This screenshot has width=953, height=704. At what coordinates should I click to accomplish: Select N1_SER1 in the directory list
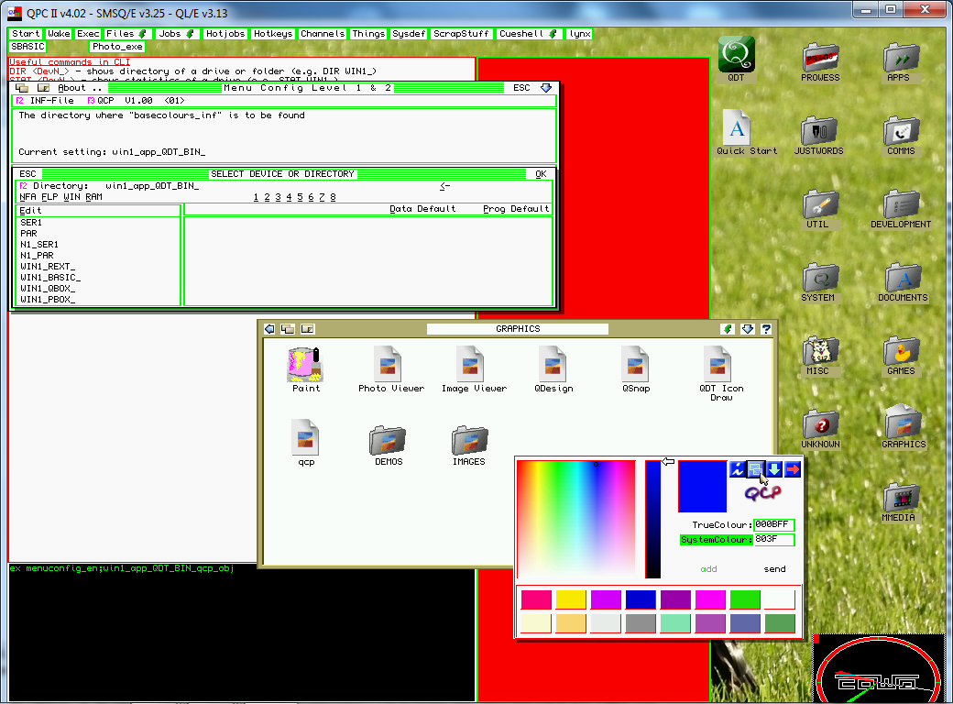(x=39, y=245)
